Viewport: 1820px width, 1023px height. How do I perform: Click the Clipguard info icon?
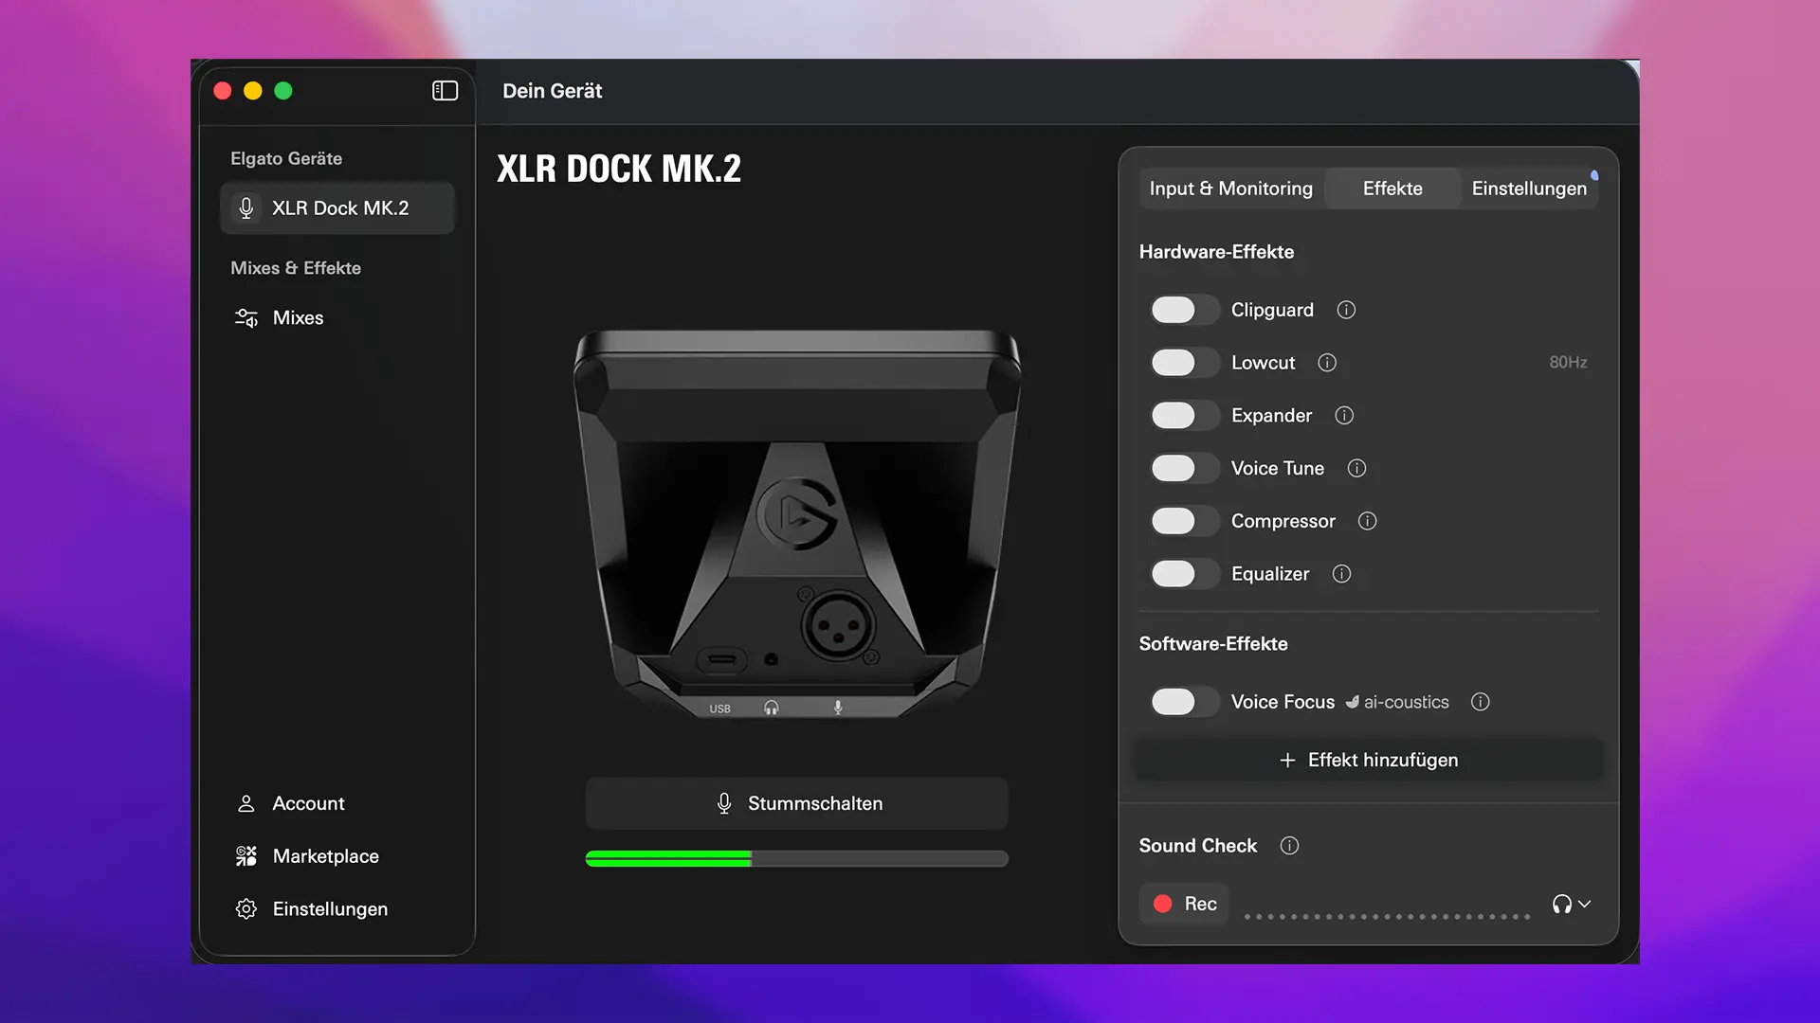[x=1346, y=310]
